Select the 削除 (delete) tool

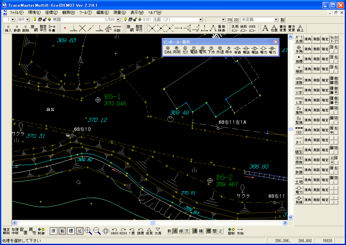[x=26, y=28]
